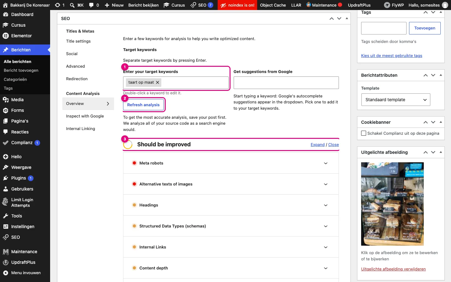Viewport: 451px width, 282px height.
Task: Expand the Structured Data Types row
Action: pos(231,226)
